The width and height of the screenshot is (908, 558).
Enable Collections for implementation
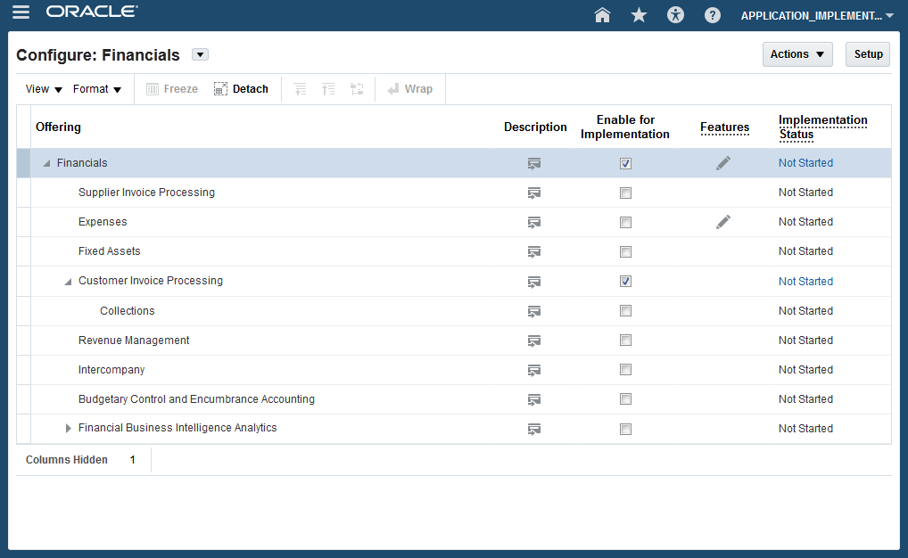[625, 311]
